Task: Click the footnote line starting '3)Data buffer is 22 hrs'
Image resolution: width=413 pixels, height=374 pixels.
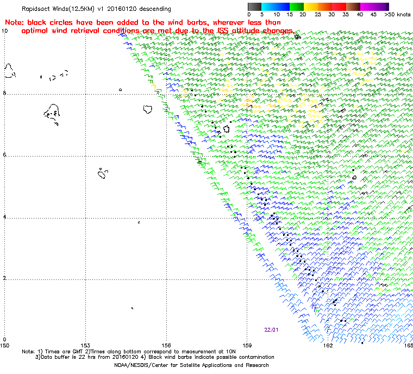Action: click(x=155, y=357)
